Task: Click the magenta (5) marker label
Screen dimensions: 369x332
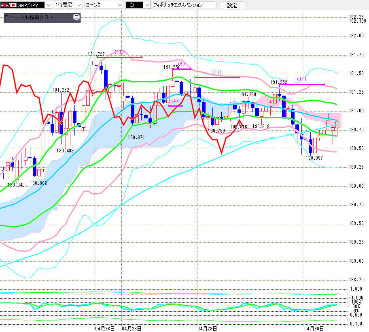Action: (x=181, y=64)
